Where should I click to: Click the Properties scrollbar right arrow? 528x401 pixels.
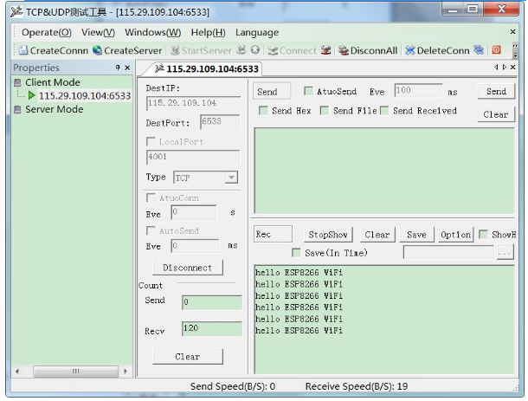(126, 372)
